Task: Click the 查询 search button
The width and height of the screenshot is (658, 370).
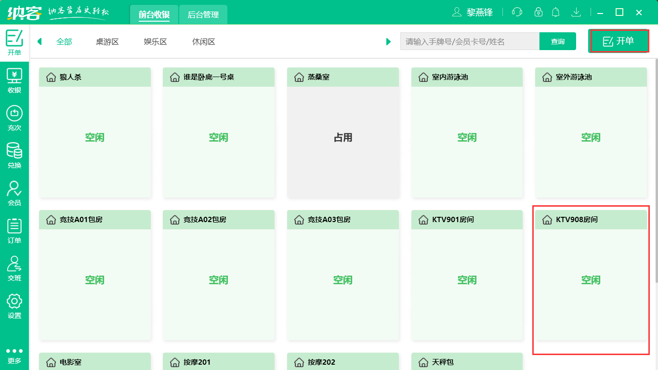Action: click(x=557, y=41)
